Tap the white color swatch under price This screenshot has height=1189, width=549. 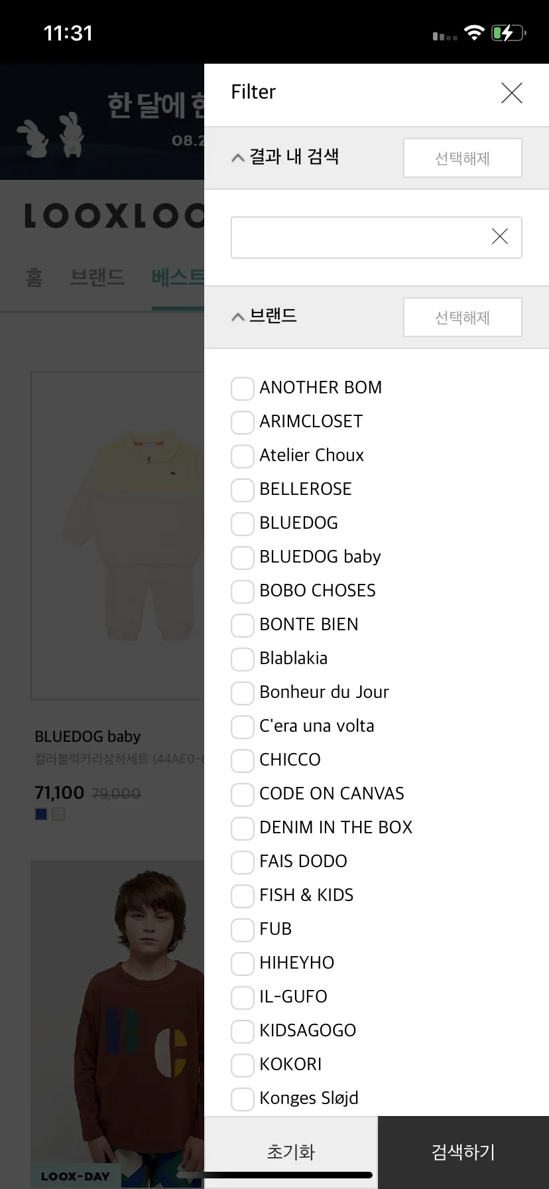(58, 814)
